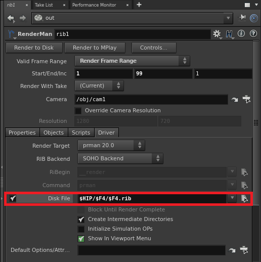Select the Driver tab
261x262 pixels.
pos(106,133)
